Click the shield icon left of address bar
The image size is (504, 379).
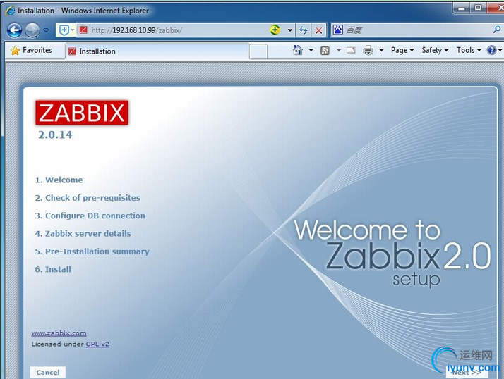64,30
